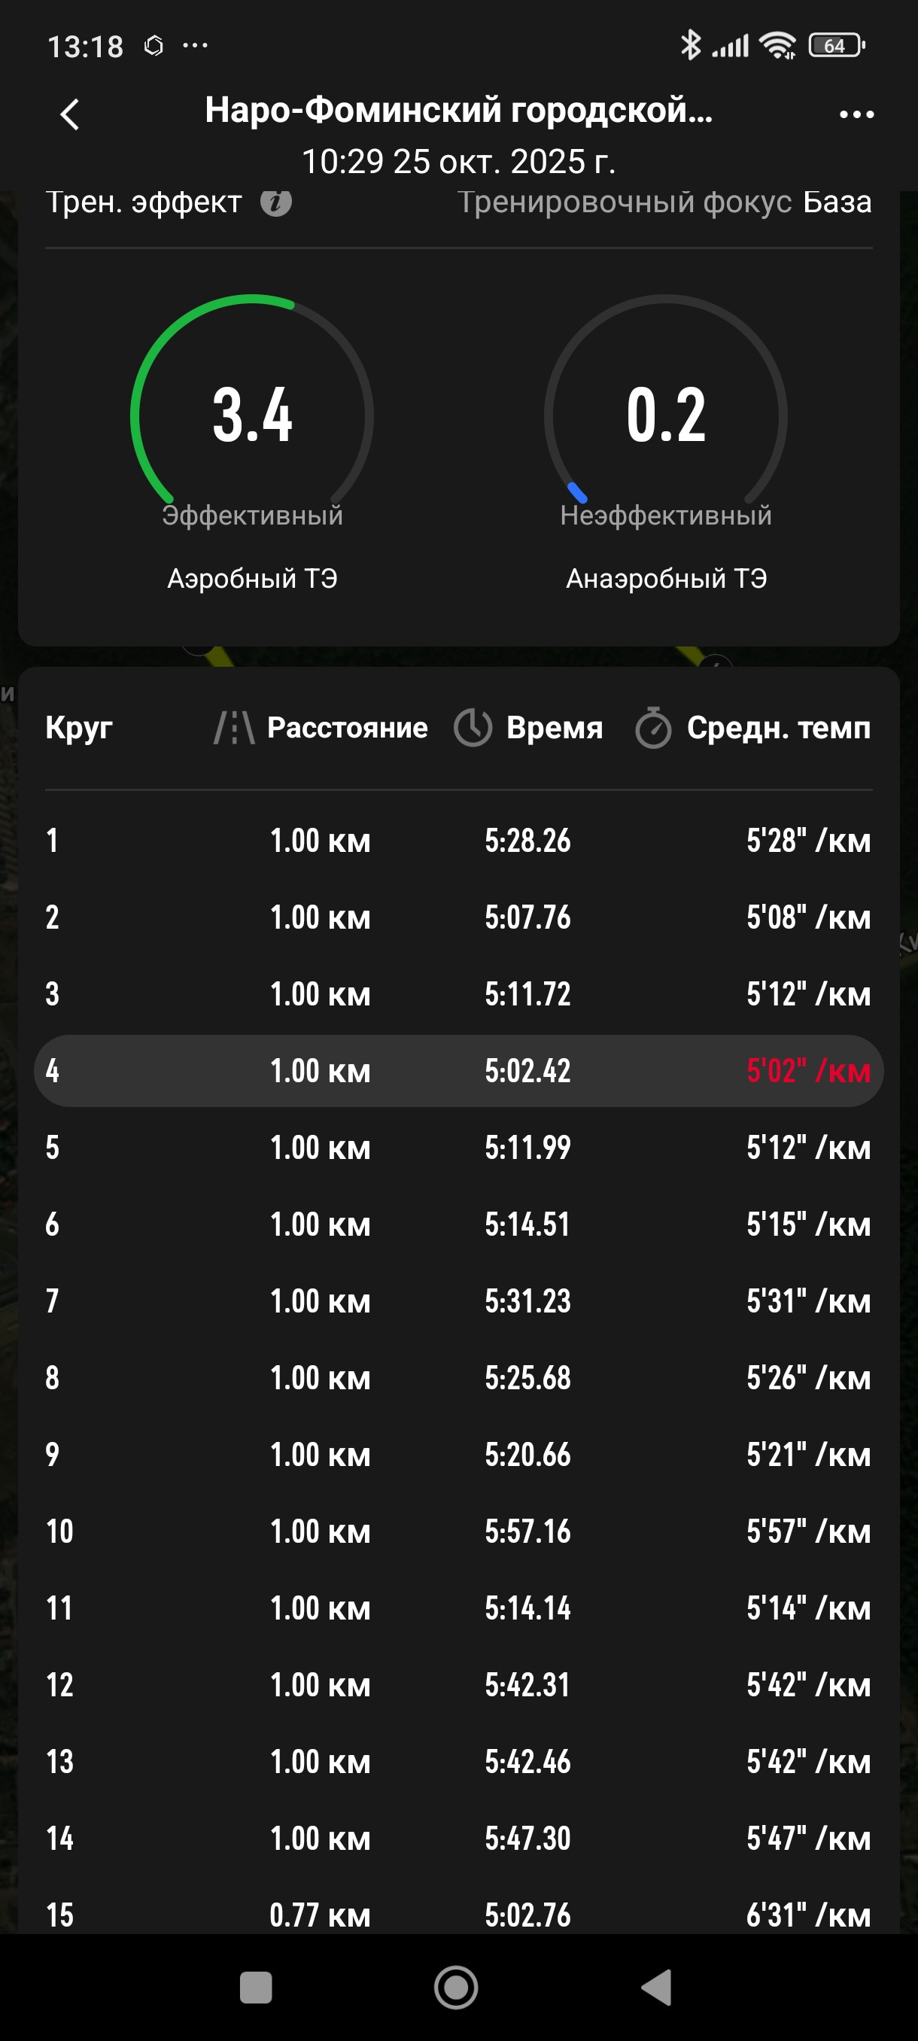Viewport: 918px width, 2041px height.
Task: Tap the Средн. темп column header
Action: tap(779, 727)
